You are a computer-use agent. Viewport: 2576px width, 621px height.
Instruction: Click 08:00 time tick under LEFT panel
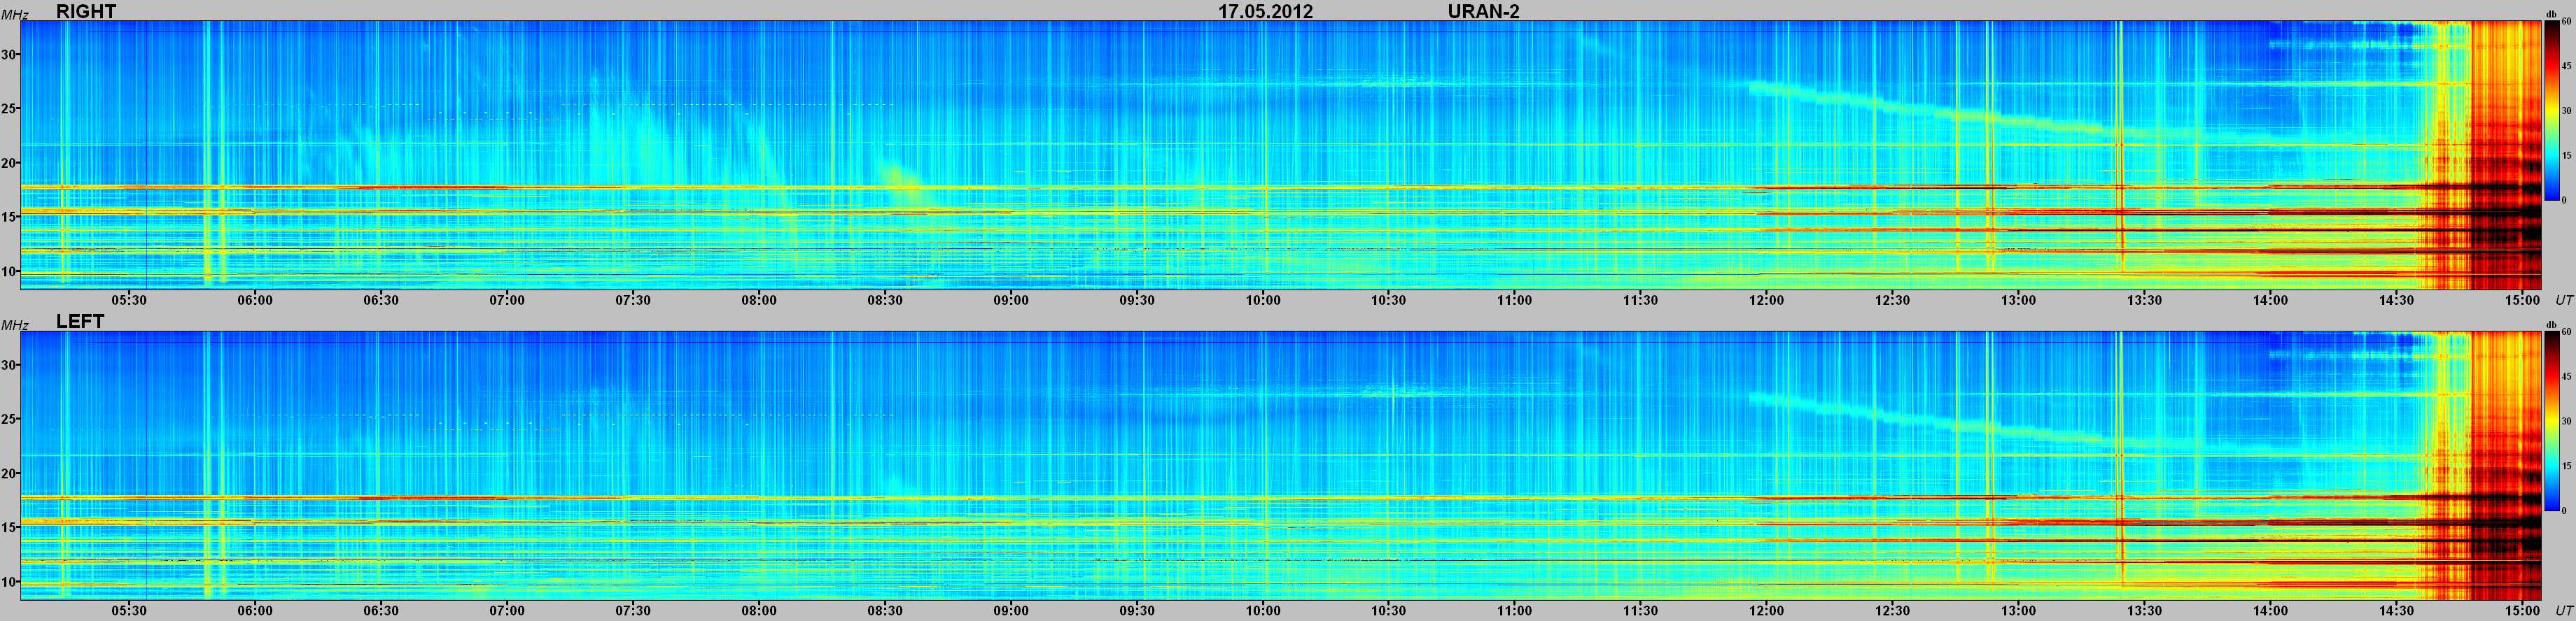(x=759, y=610)
